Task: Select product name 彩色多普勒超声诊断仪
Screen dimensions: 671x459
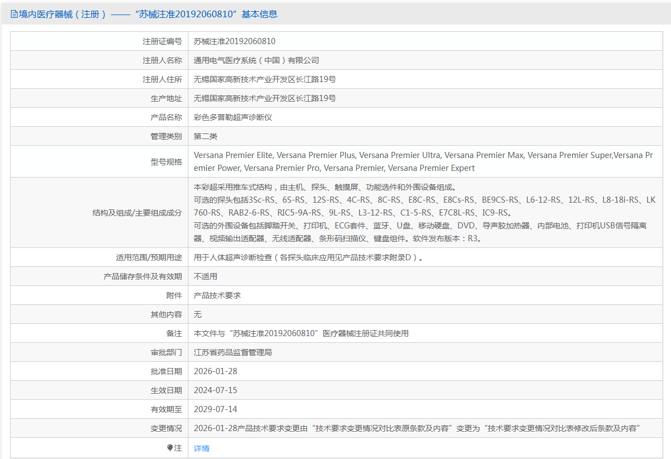Action: point(233,117)
